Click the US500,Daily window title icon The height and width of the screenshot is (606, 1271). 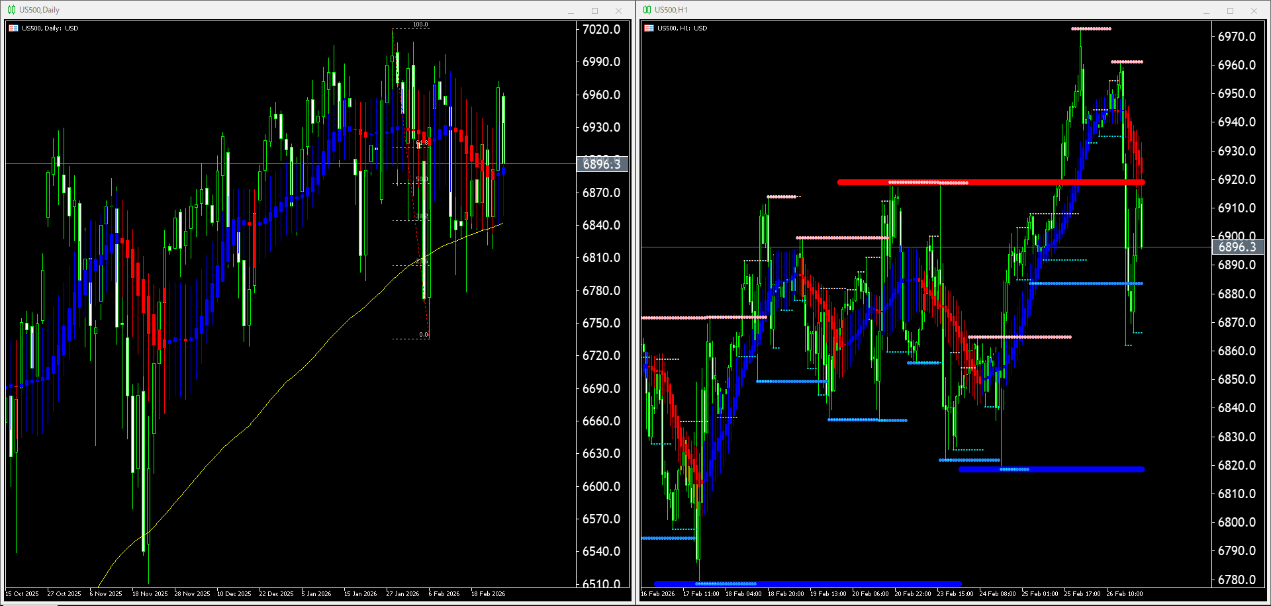(x=11, y=10)
